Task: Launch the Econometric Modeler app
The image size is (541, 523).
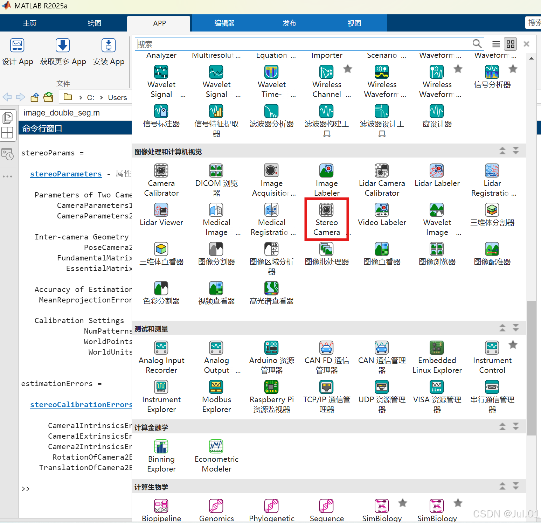Action: (216, 456)
